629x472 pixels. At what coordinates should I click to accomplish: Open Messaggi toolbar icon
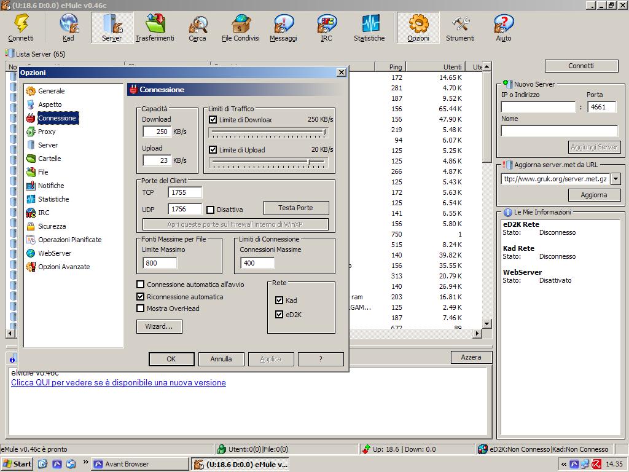284,27
